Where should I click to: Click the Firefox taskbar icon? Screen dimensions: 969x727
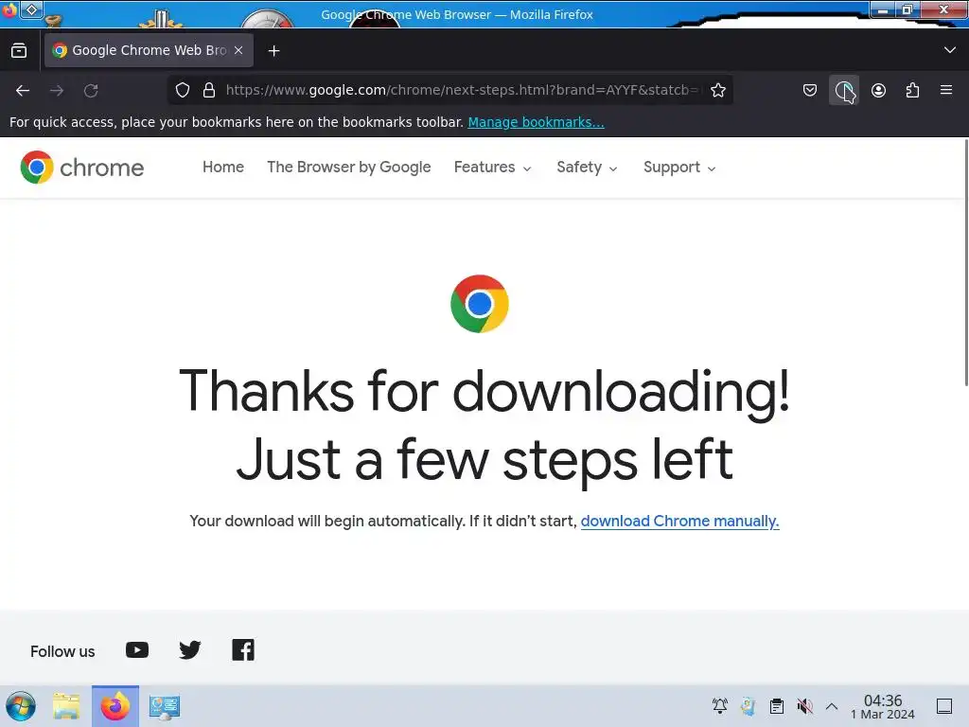[115, 706]
